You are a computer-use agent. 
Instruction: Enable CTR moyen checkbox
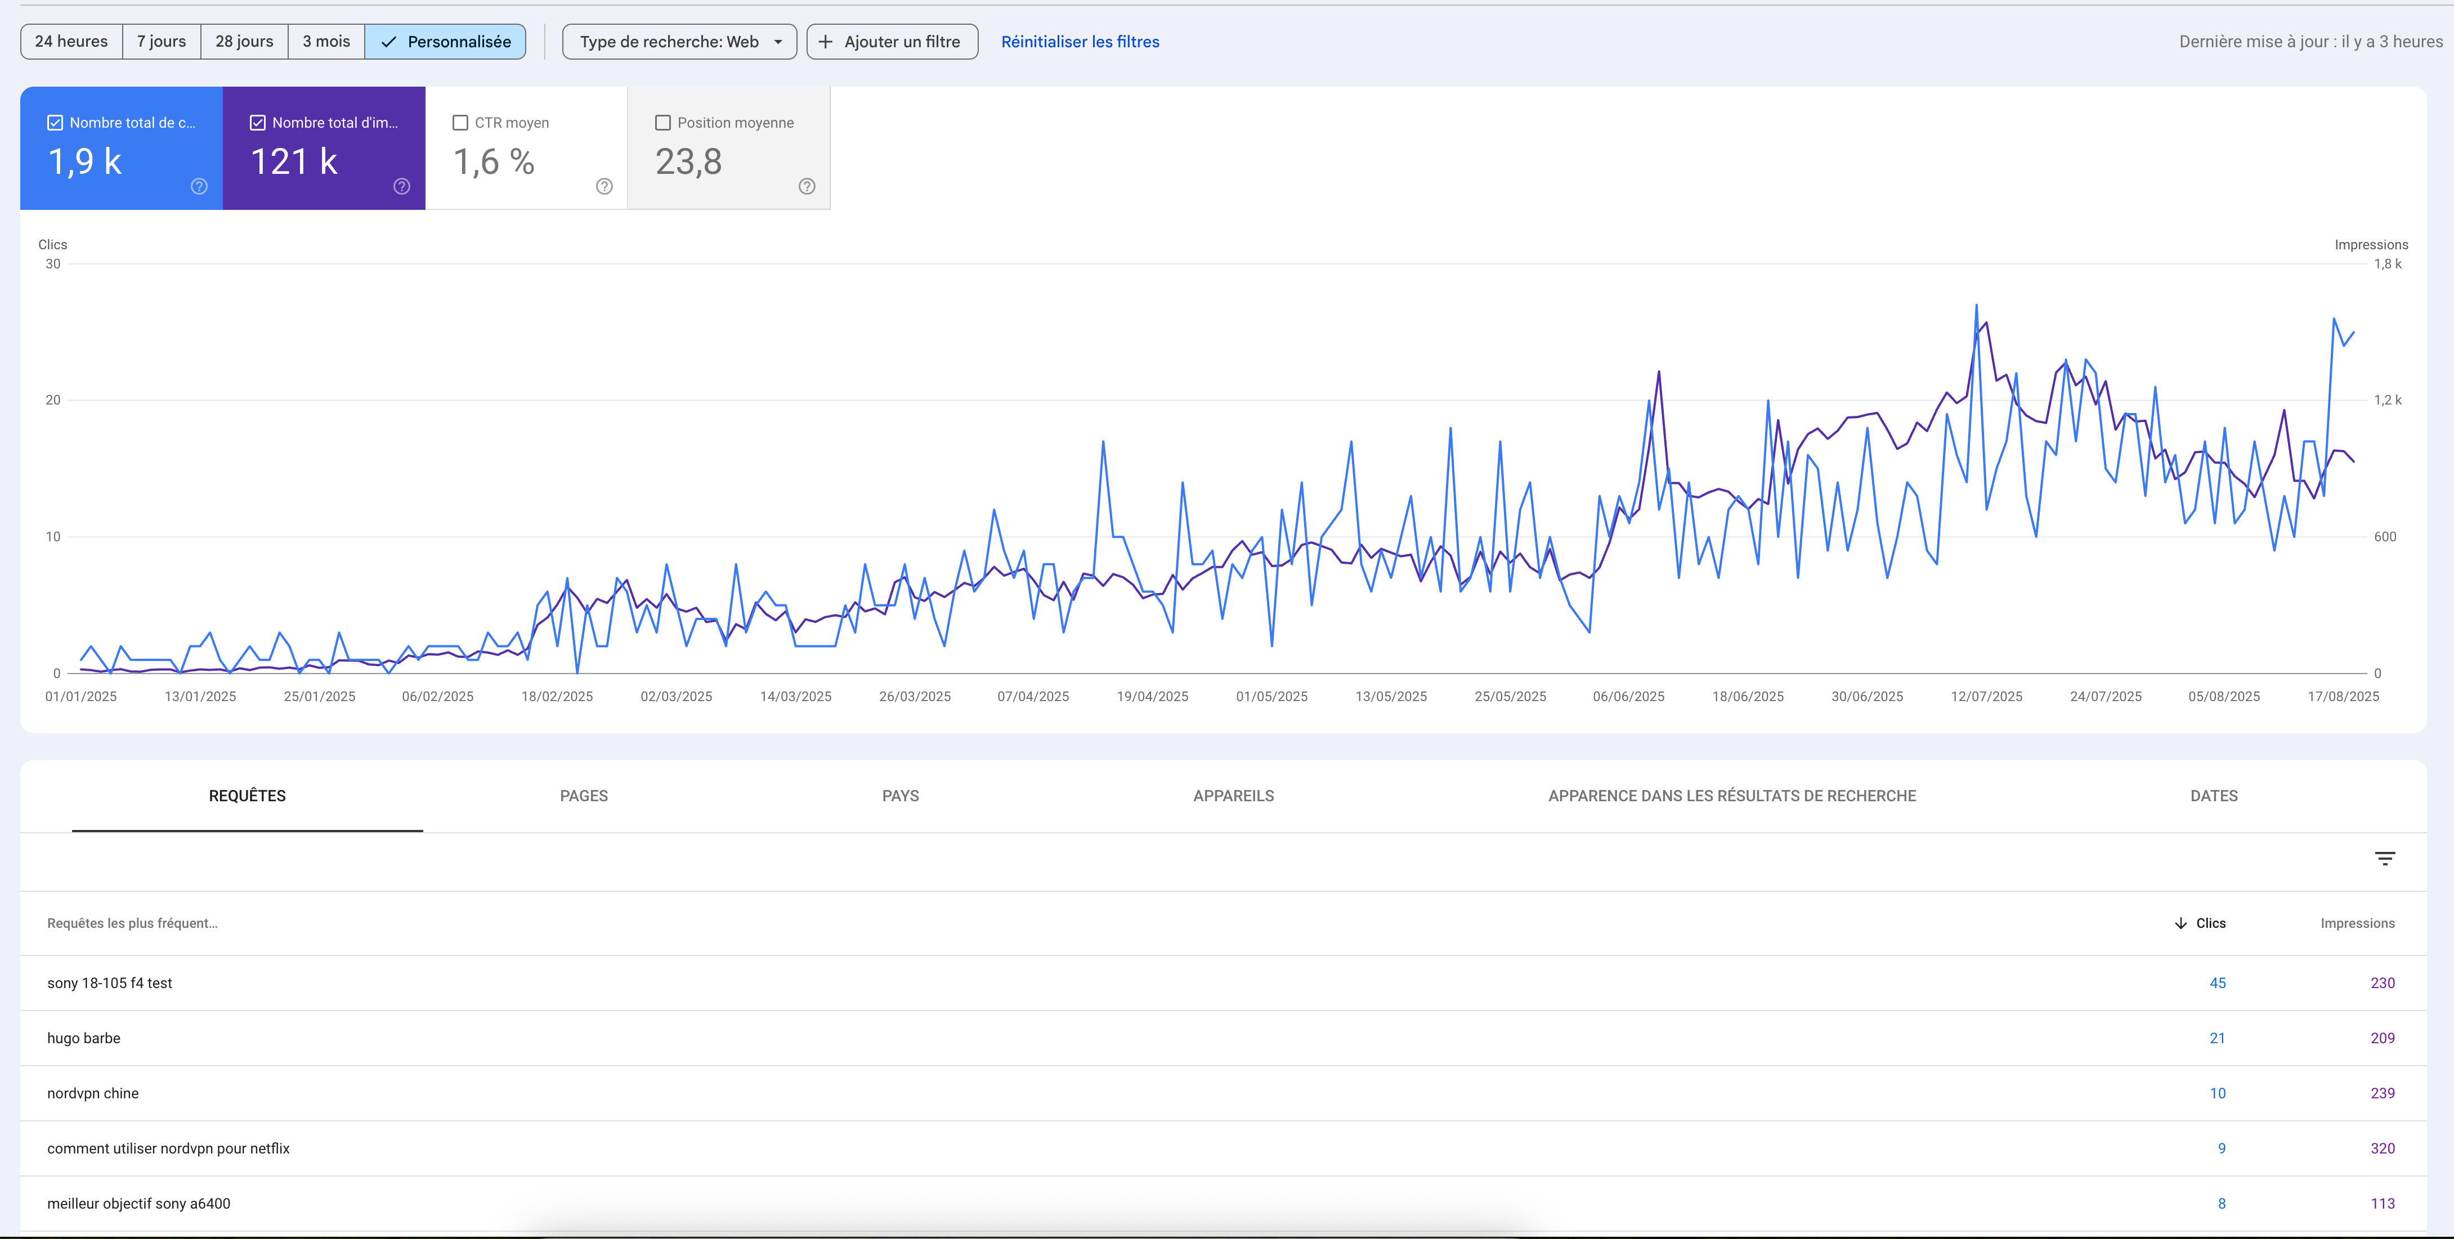click(460, 123)
